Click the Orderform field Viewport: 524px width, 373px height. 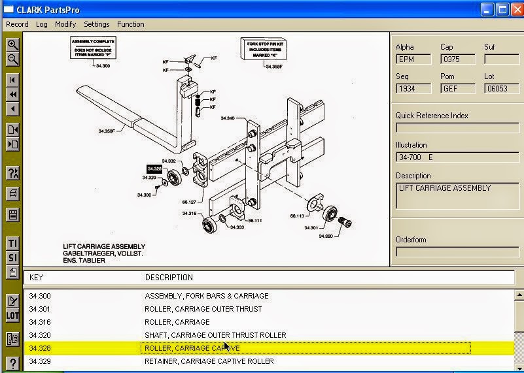point(458,252)
